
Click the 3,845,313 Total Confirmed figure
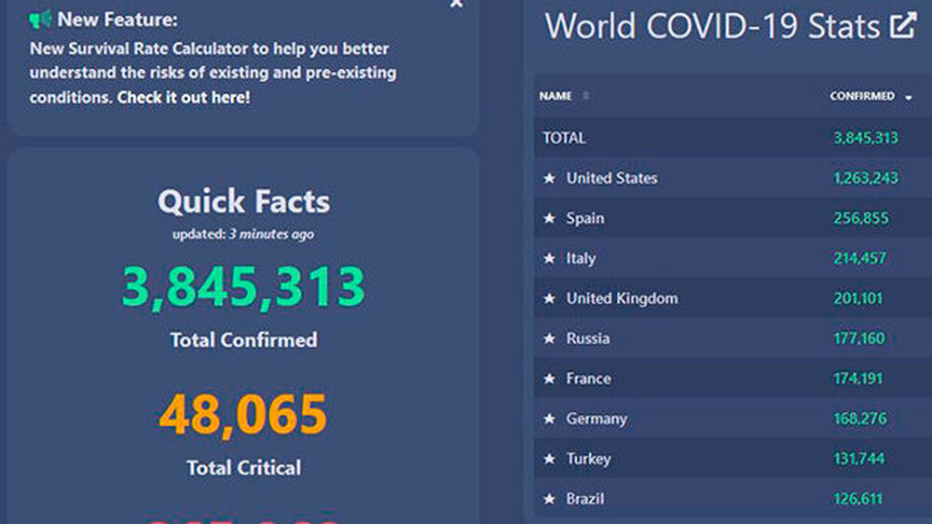tap(243, 287)
